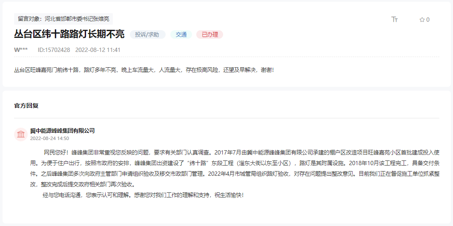Click the 交通 category tag
The width and height of the screenshot is (453, 226).
[x=181, y=34]
